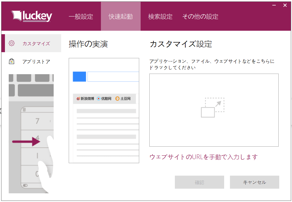Click the 確認 button
Image resolution: width=292 pixels, height=202 pixels.
coord(199,182)
